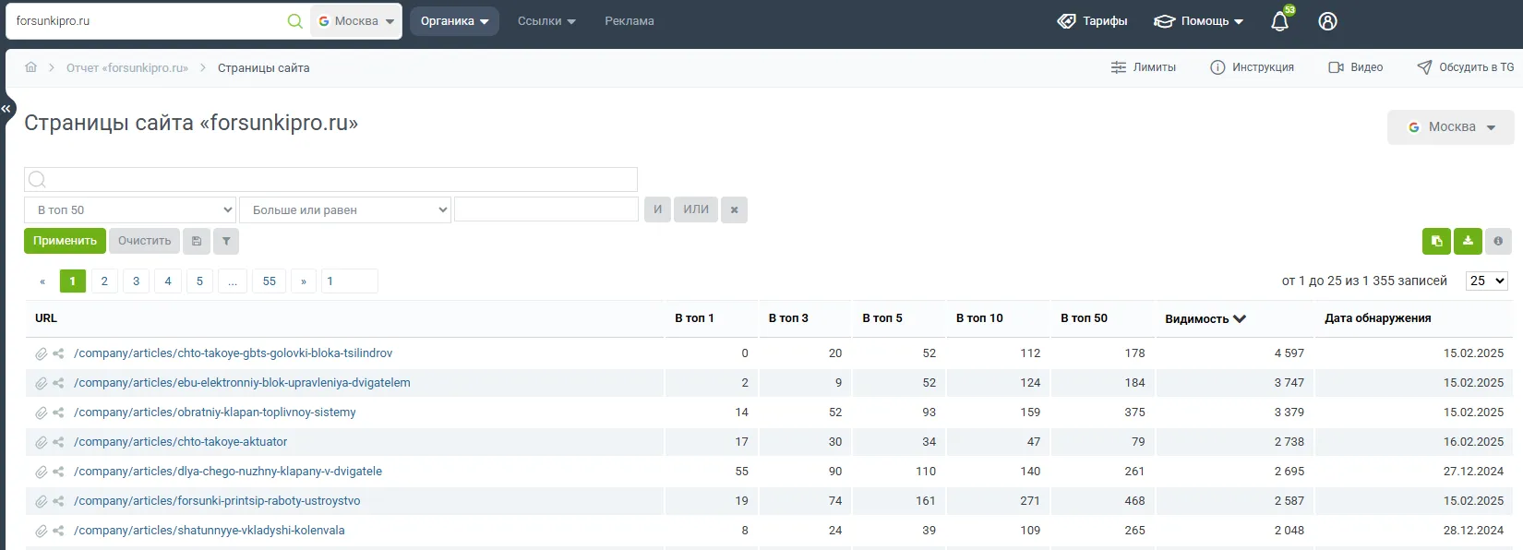Viewport: 1523px width, 550px height.
Task: Click paperclip icon for dlya-chego-nuzhny-klapany row
Action: click(42, 472)
